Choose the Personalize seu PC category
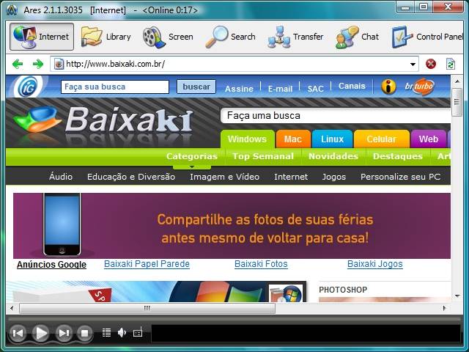The height and width of the screenshot is (352, 469). point(401,177)
